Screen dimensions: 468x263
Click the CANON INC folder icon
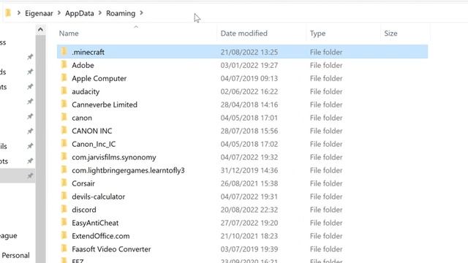pos(64,130)
